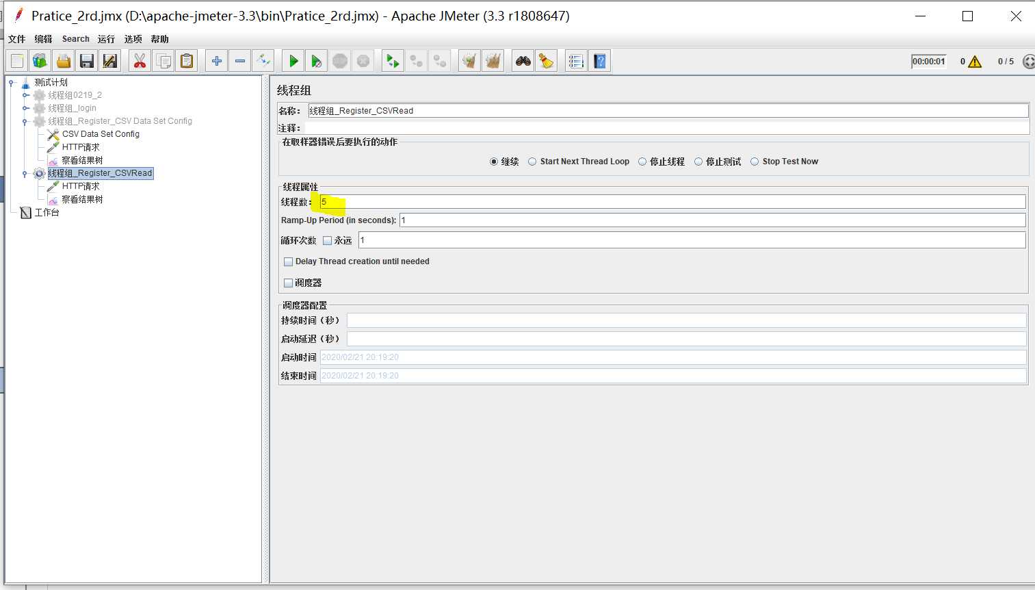Click the Ramp-Up Period input field
The image size is (1035, 590).
point(712,220)
